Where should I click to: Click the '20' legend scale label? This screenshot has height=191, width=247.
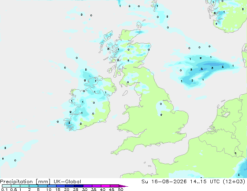pos(67,189)
